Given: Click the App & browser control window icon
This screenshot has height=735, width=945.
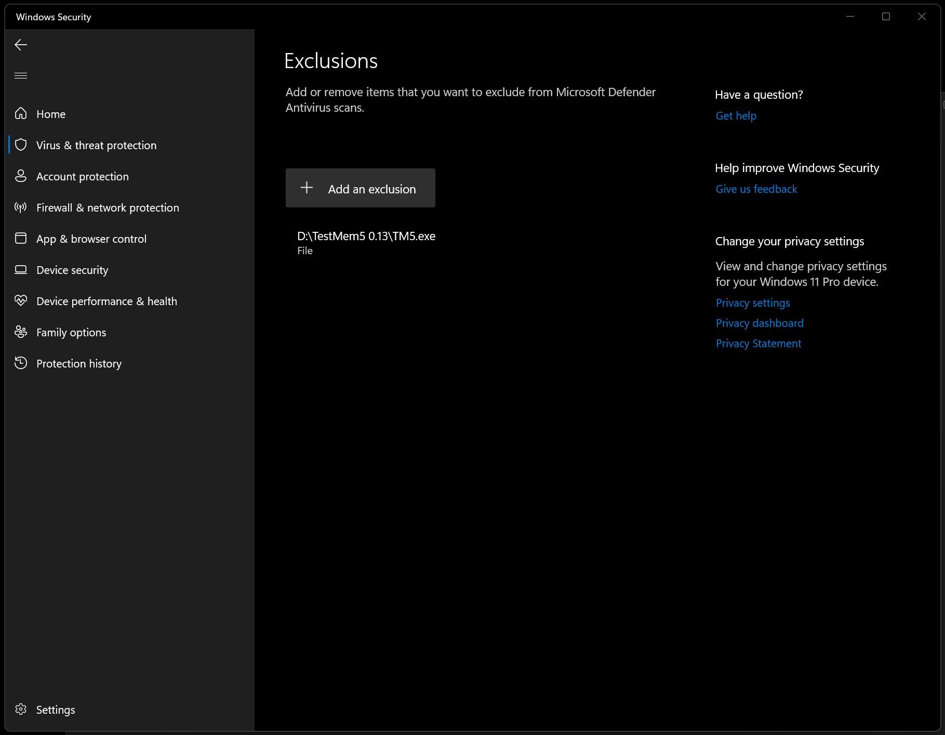Looking at the screenshot, I should [x=21, y=238].
